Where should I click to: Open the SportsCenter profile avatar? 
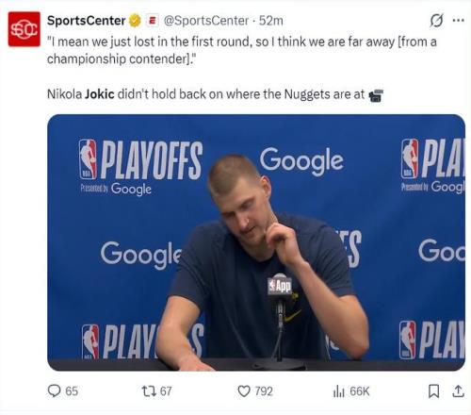(x=24, y=29)
